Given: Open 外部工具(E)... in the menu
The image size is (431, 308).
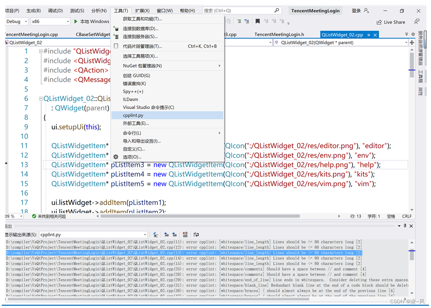Looking at the screenshot, I should pos(168,123).
